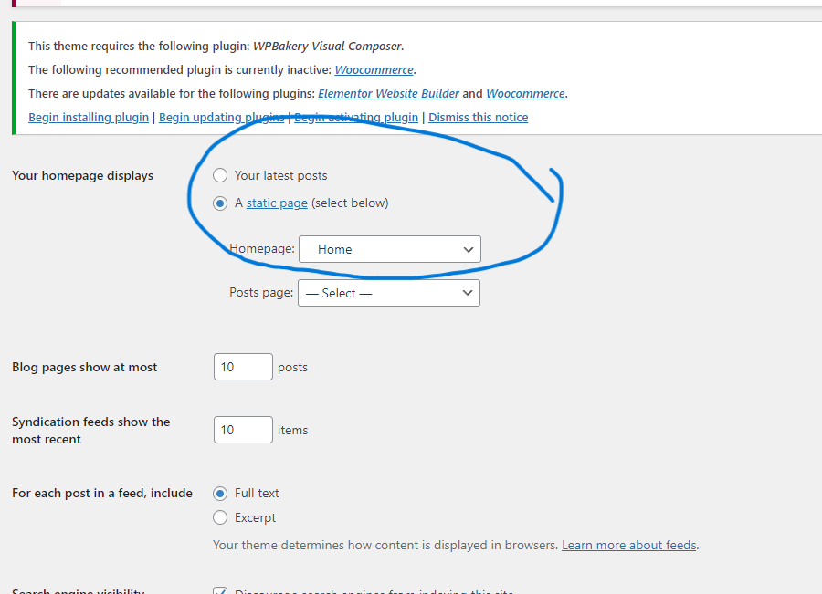Image resolution: width=822 pixels, height=594 pixels.
Task: Click 'Begin activating plugin' link
Action: [x=356, y=118]
